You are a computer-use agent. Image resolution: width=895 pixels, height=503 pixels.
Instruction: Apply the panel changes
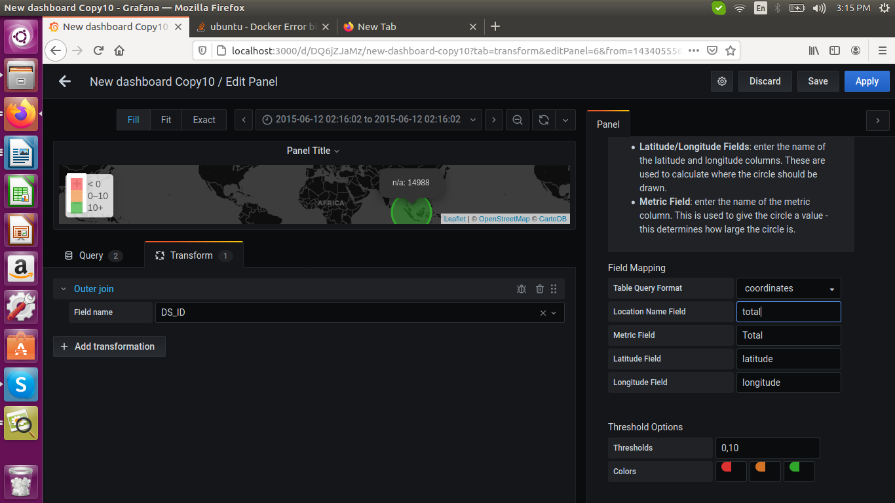pos(866,81)
